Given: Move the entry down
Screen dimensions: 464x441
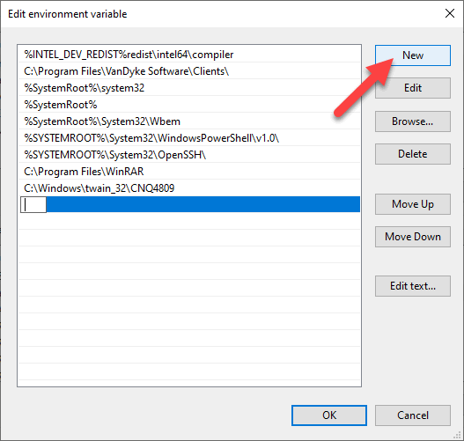Looking at the screenshot, I should tap(413, 237).
